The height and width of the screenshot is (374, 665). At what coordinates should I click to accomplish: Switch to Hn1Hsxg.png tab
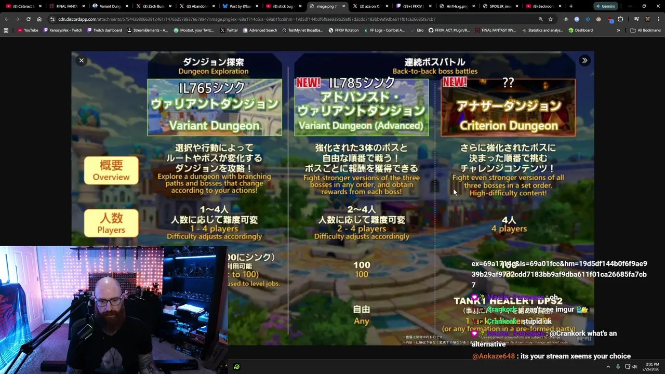[457, 6]
